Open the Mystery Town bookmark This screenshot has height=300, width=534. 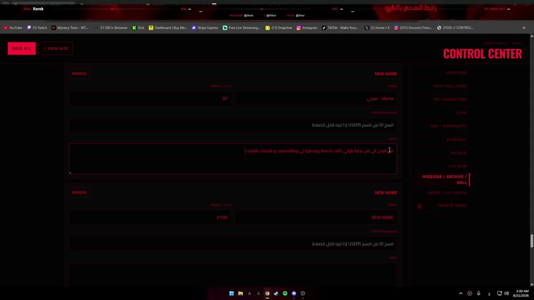[x=70, y=28]
